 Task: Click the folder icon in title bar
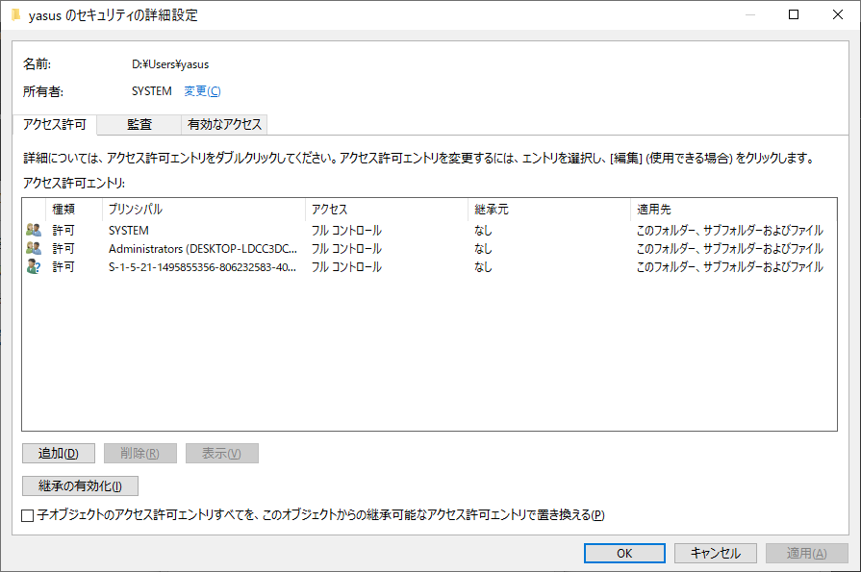click(16, 14)
